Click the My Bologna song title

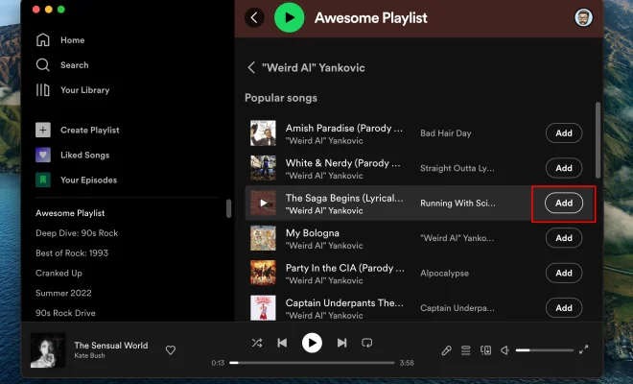point(313,233)
